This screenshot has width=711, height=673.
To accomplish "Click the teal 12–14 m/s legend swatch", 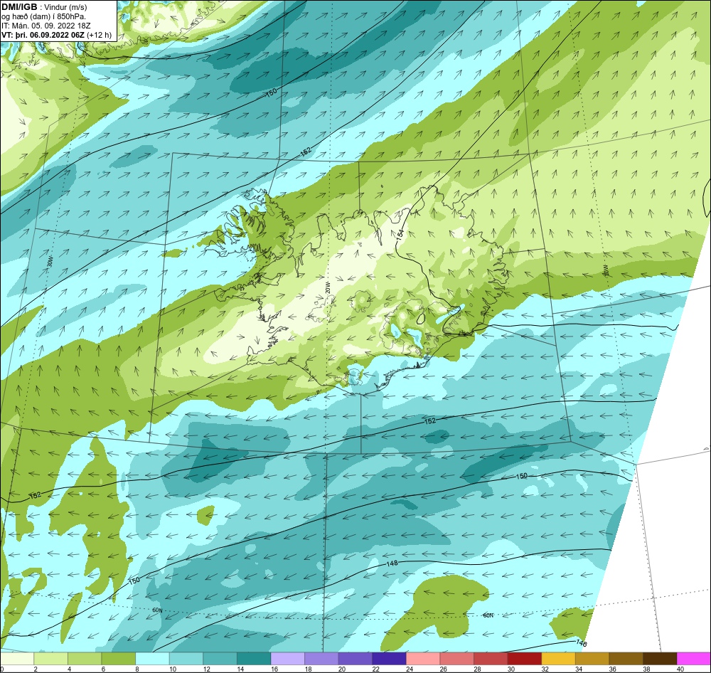I will [x=220, y=659].
